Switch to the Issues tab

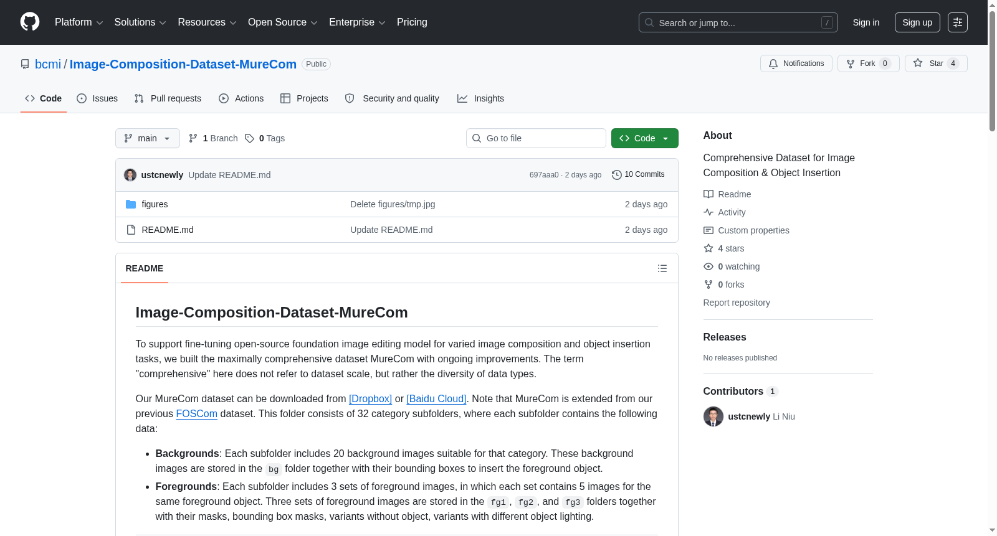click(x=97, y=98)
